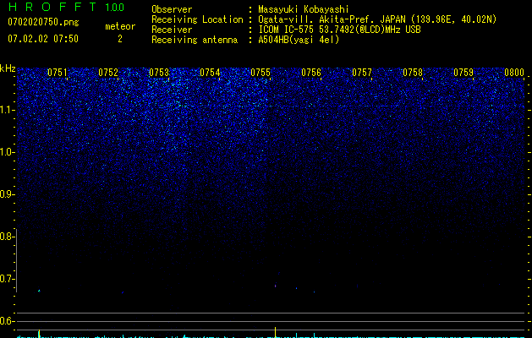Click antenna value A504HB(yagi 4el)

[x=299, y=40]
